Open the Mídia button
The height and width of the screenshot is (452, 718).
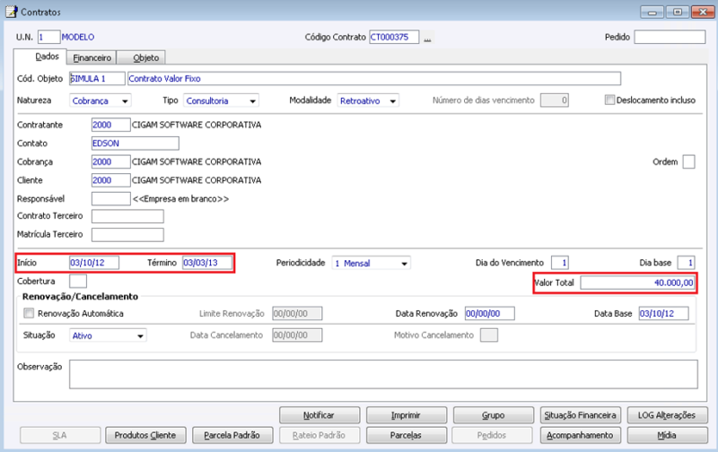point(667,435)
